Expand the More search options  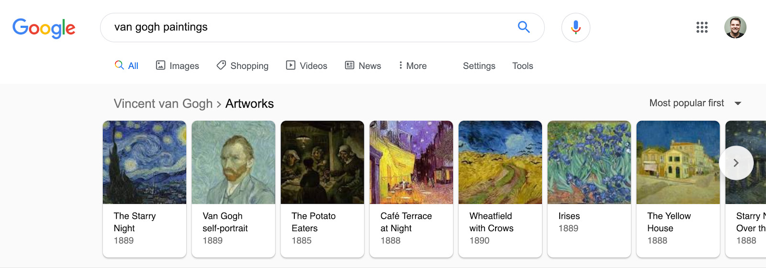click(413, 66)
